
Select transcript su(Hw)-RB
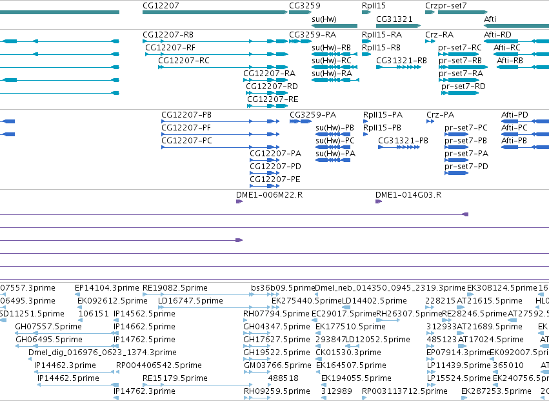click(x=334, y=54)
